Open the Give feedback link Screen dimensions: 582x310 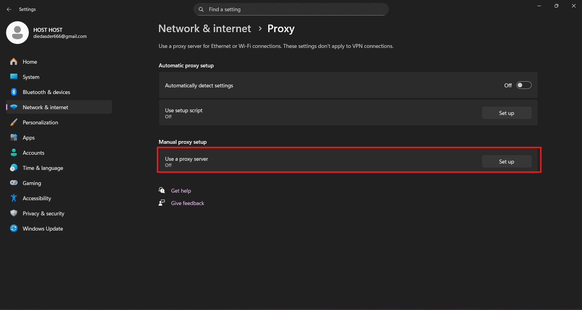188,203
